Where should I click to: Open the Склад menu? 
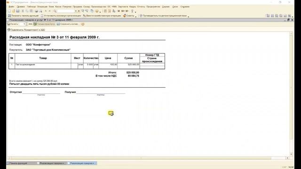point(87,7)
